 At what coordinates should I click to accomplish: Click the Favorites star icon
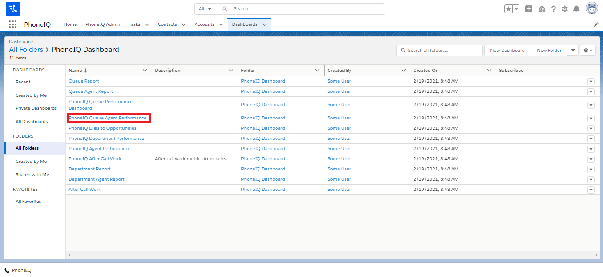(x=508, y=9)
